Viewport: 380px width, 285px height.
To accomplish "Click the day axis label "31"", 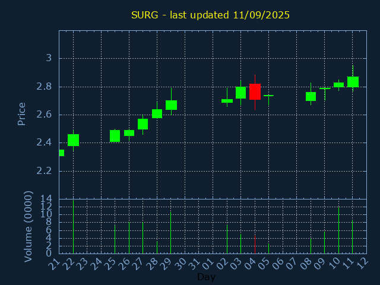I will (194, 263).
